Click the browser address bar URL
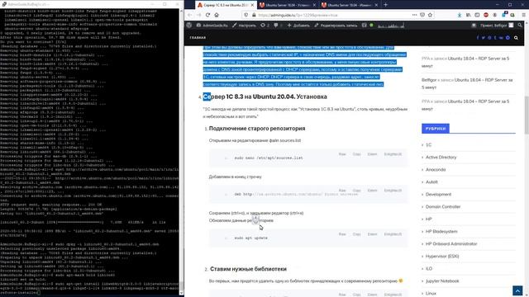 point(298,15)
